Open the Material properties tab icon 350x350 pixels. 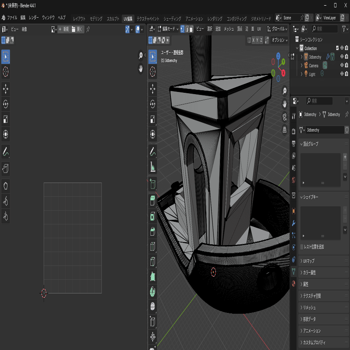293,284
